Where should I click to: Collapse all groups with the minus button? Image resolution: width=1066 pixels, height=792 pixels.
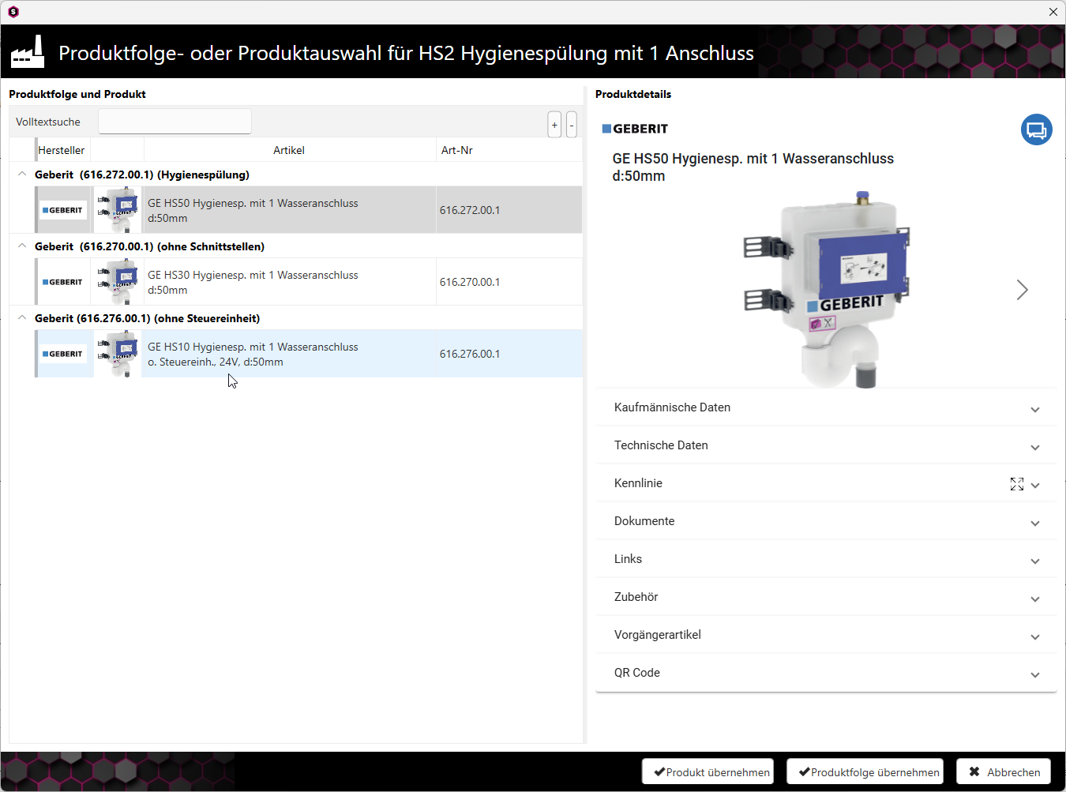(x=572, y=125)
